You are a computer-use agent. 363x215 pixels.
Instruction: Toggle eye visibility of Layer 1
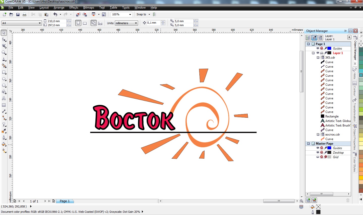pos(318,53)
